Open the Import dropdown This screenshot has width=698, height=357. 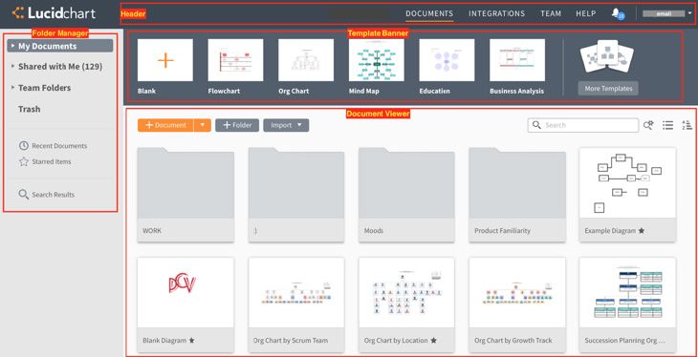(286, 125)
